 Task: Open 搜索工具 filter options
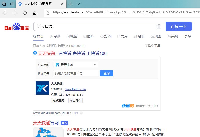pyautogui.click(x=153, y=46)
